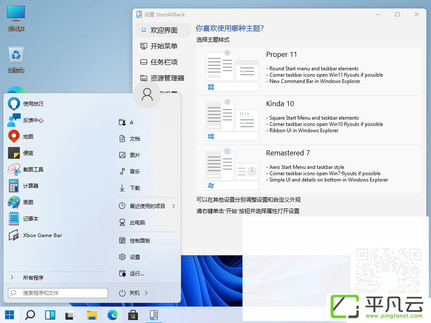The image size is (431, 323).
Task: Click the 搜索程序和文件 search box
Action: click(58, 293)
